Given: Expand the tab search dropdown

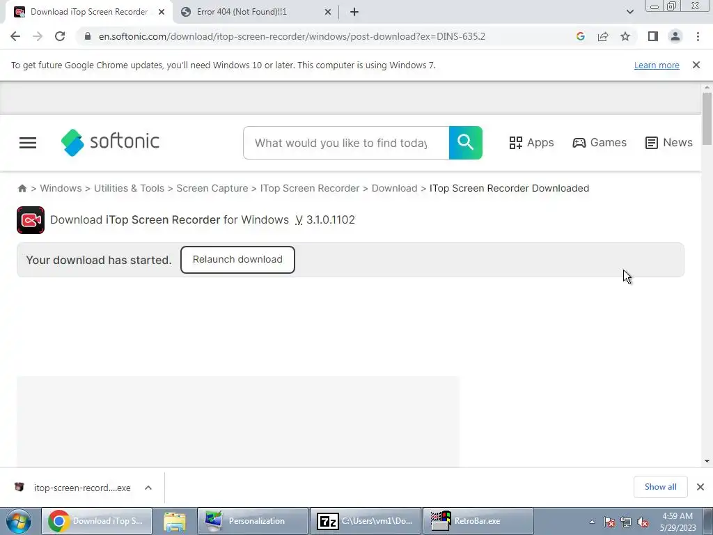Looking at the screenshot, I should [629, 12].
